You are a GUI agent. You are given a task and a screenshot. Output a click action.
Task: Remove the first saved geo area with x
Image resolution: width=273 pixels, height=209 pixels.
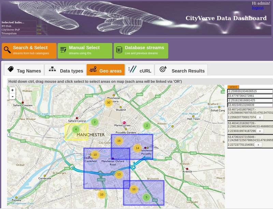pyautogui.click(x=260, y=117)
